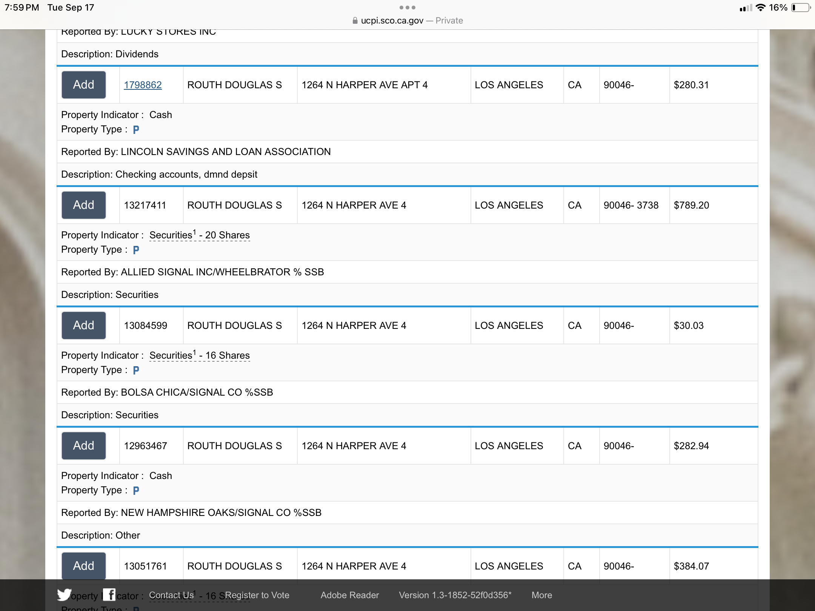Tap the three-dot multitasking menu at top
The image size is (815, 611).
coord(407,8)
